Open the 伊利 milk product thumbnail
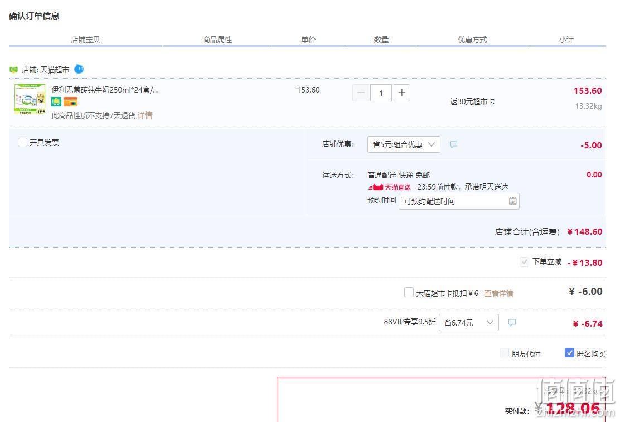 coord(30,99)
